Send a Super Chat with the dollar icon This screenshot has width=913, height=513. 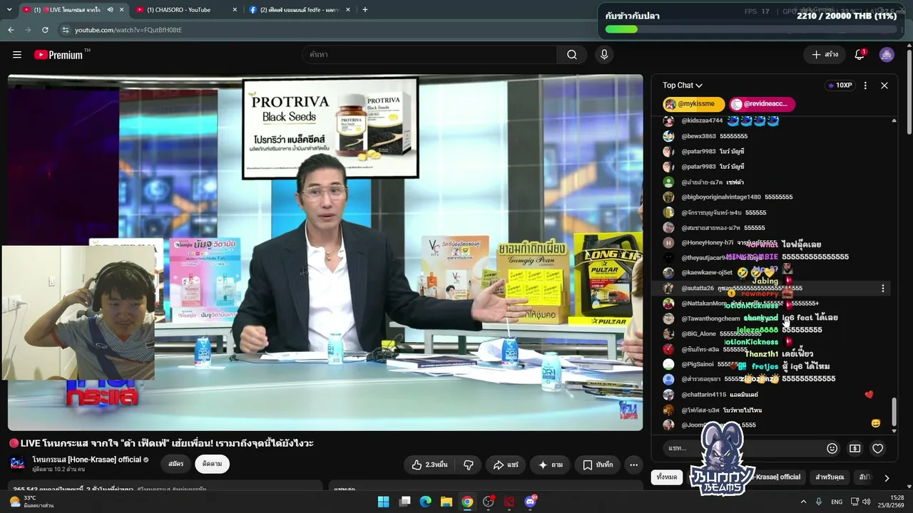855,448
